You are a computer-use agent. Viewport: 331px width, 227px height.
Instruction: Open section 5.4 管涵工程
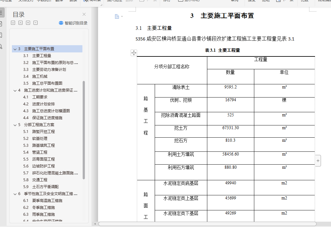(x=35, y=152)
